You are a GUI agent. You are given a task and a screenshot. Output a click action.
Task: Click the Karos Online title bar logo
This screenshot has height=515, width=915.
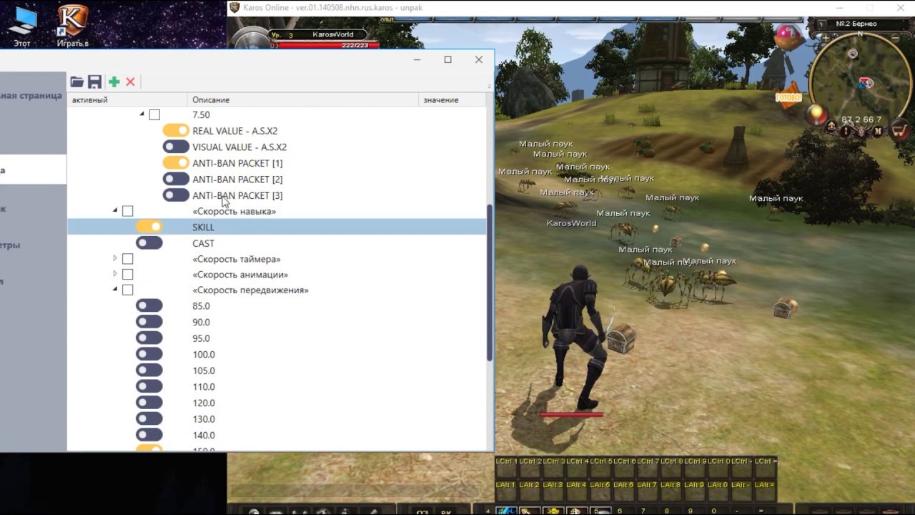[234, 8]
